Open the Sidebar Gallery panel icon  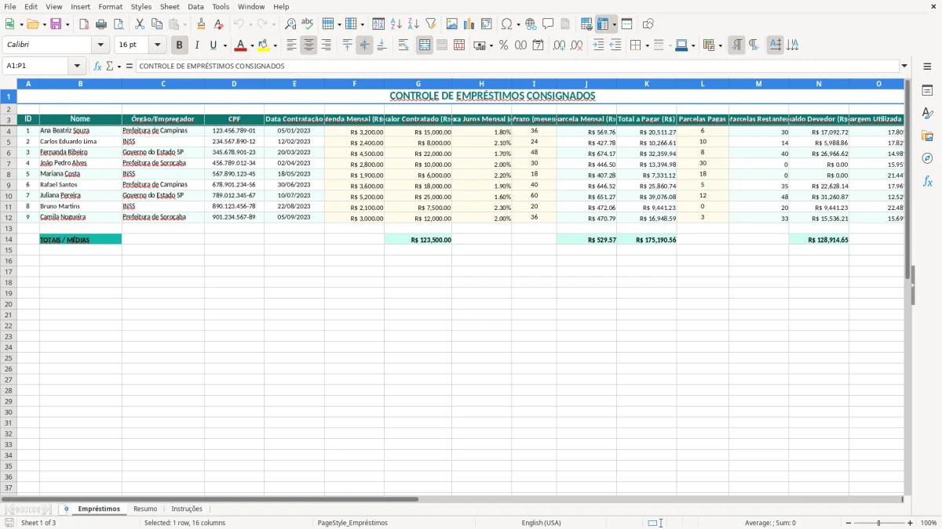[x=927, y=136]
